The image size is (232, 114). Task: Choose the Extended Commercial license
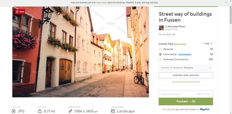tap(160, 59)
